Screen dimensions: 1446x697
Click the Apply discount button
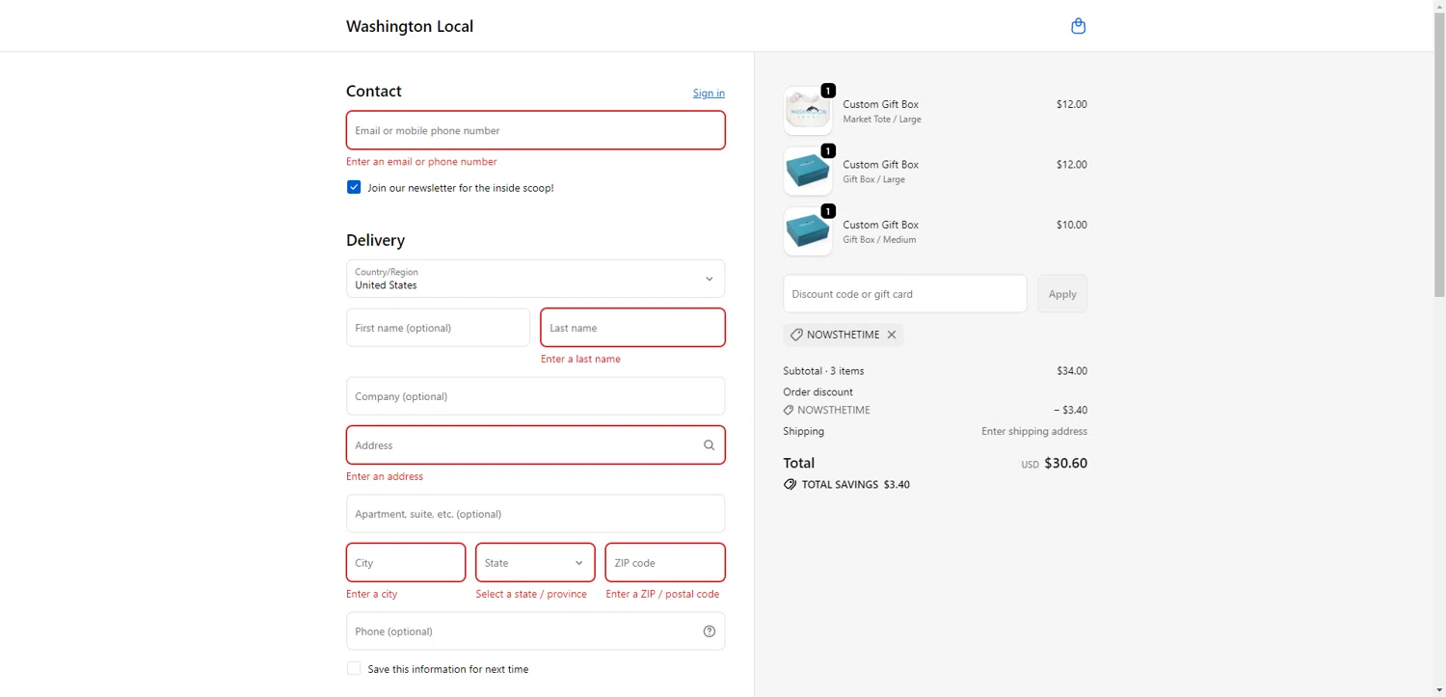(1062, 294)
